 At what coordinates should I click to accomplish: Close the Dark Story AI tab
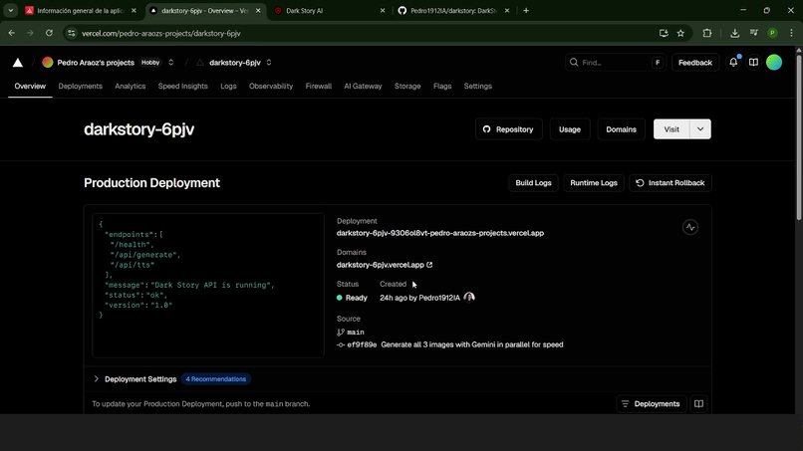[382, 10]
